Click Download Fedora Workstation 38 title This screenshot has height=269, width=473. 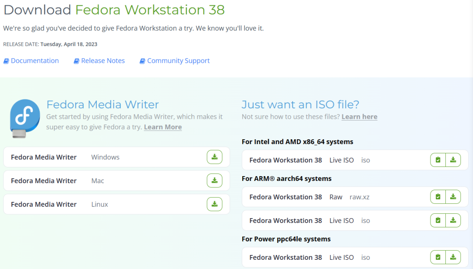[x=114, y=10]
